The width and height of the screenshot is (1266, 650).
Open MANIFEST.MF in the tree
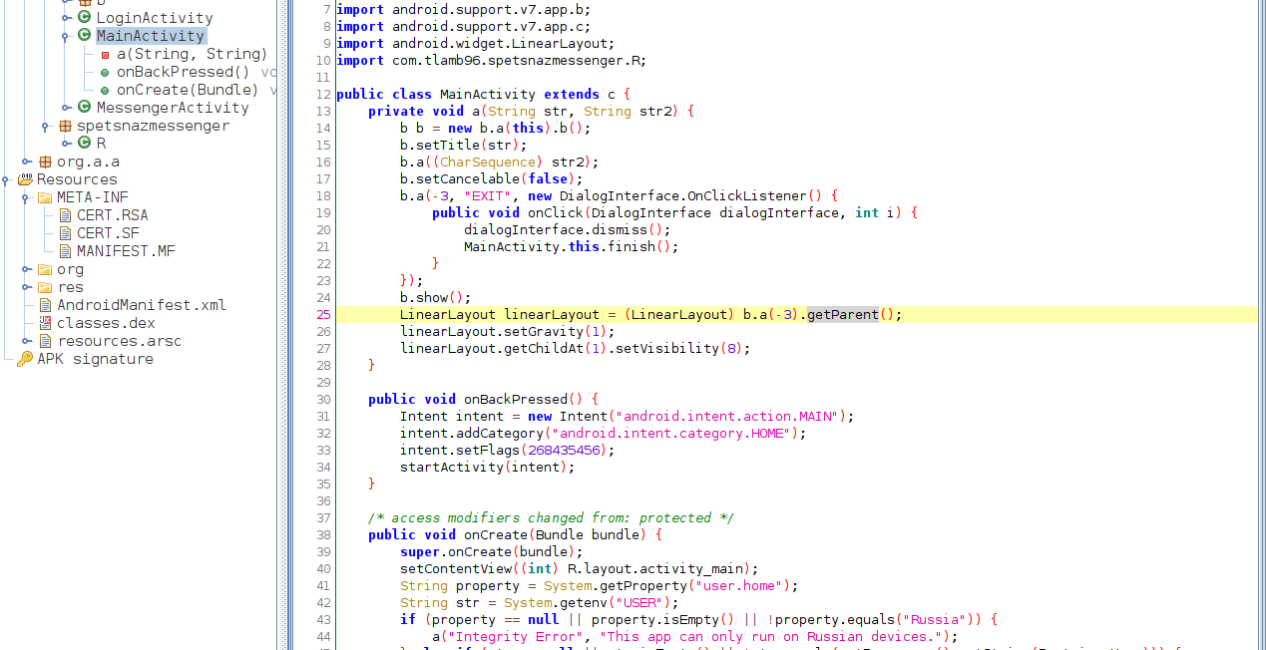click(x=126, y=251)
